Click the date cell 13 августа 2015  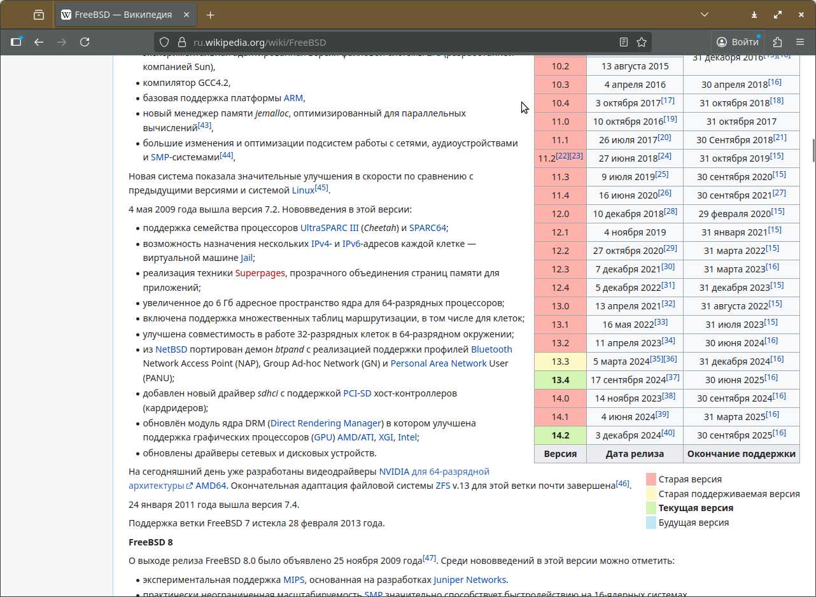(x=635, y=66)
